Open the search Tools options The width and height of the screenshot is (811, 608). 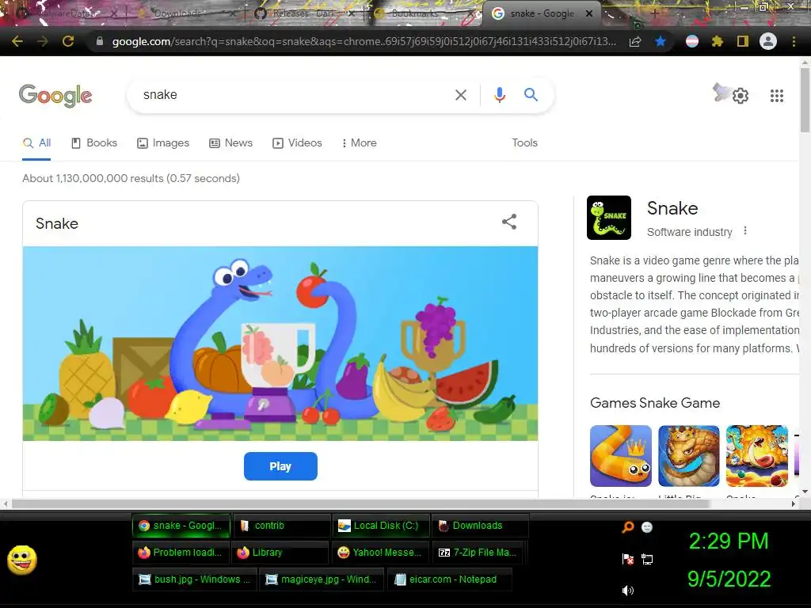tap(524, 142)
